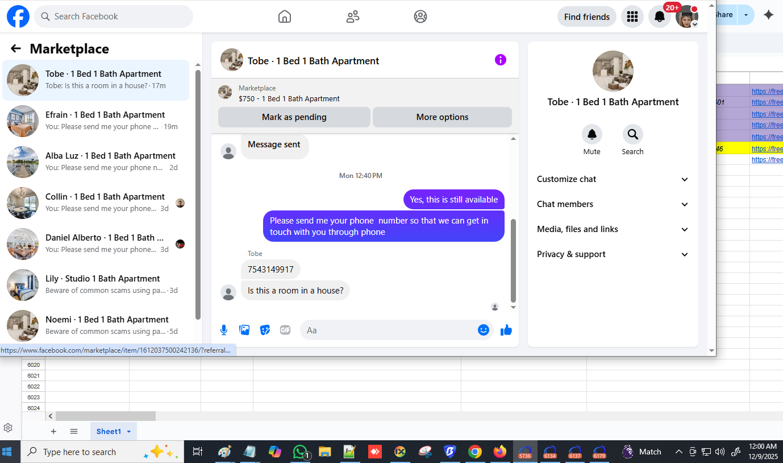Open Task View on the taskbar

point(197,452)
